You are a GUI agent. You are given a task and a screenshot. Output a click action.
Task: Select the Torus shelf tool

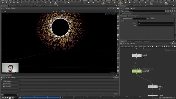pyautogui.click(x=14, y=3)
